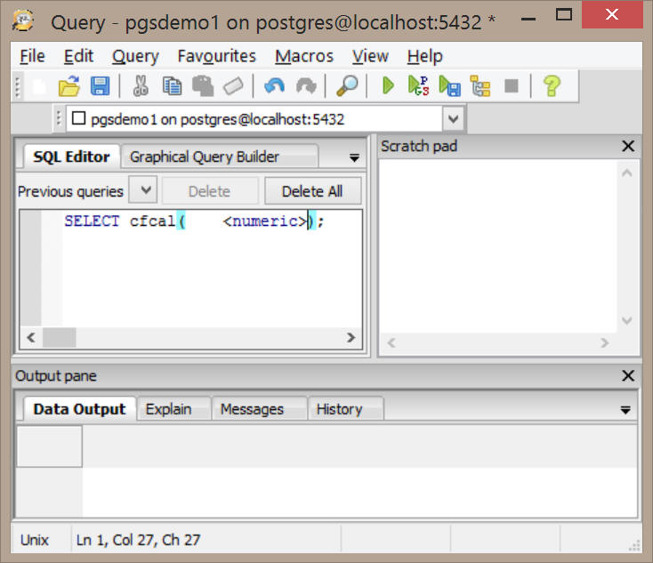653x563 pixels.
Task: Cut selected text with scissors icon
Action: tap(141, 86)
